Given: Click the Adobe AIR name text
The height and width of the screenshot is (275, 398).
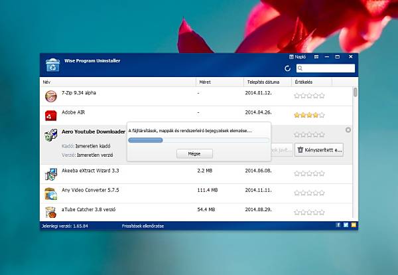Looking at the screenshot, I should (73, 112).
